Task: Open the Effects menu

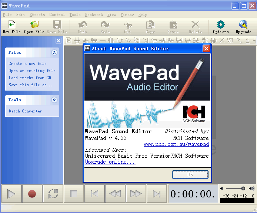Action: tap(37, 15)
